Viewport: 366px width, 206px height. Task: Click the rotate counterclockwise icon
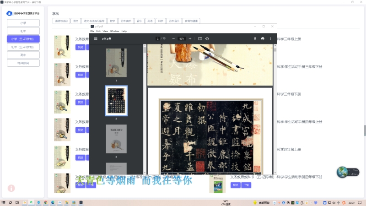tap(207, 39)
